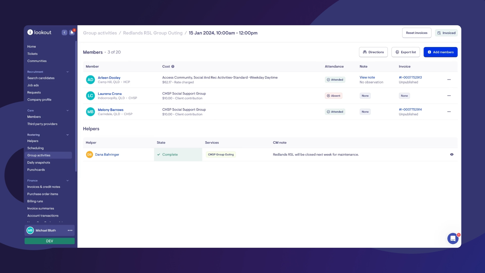Open three-dot menu for Laurena Crona's row
485x273 pixels.
tap(449, 96)
